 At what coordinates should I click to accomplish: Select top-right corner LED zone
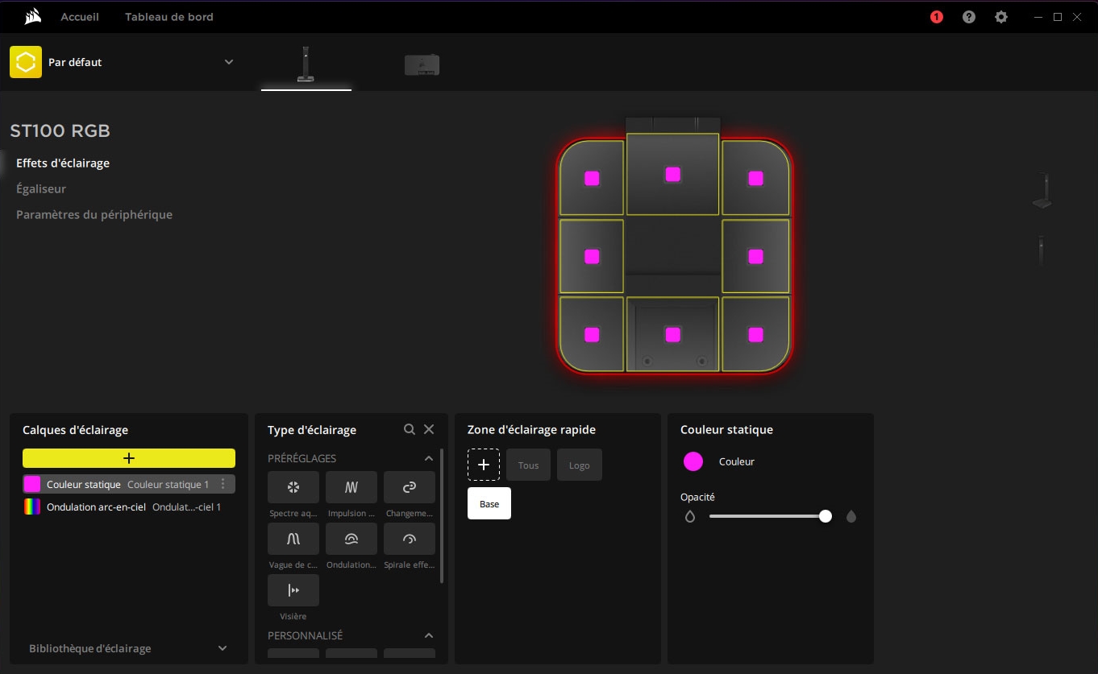755,178
